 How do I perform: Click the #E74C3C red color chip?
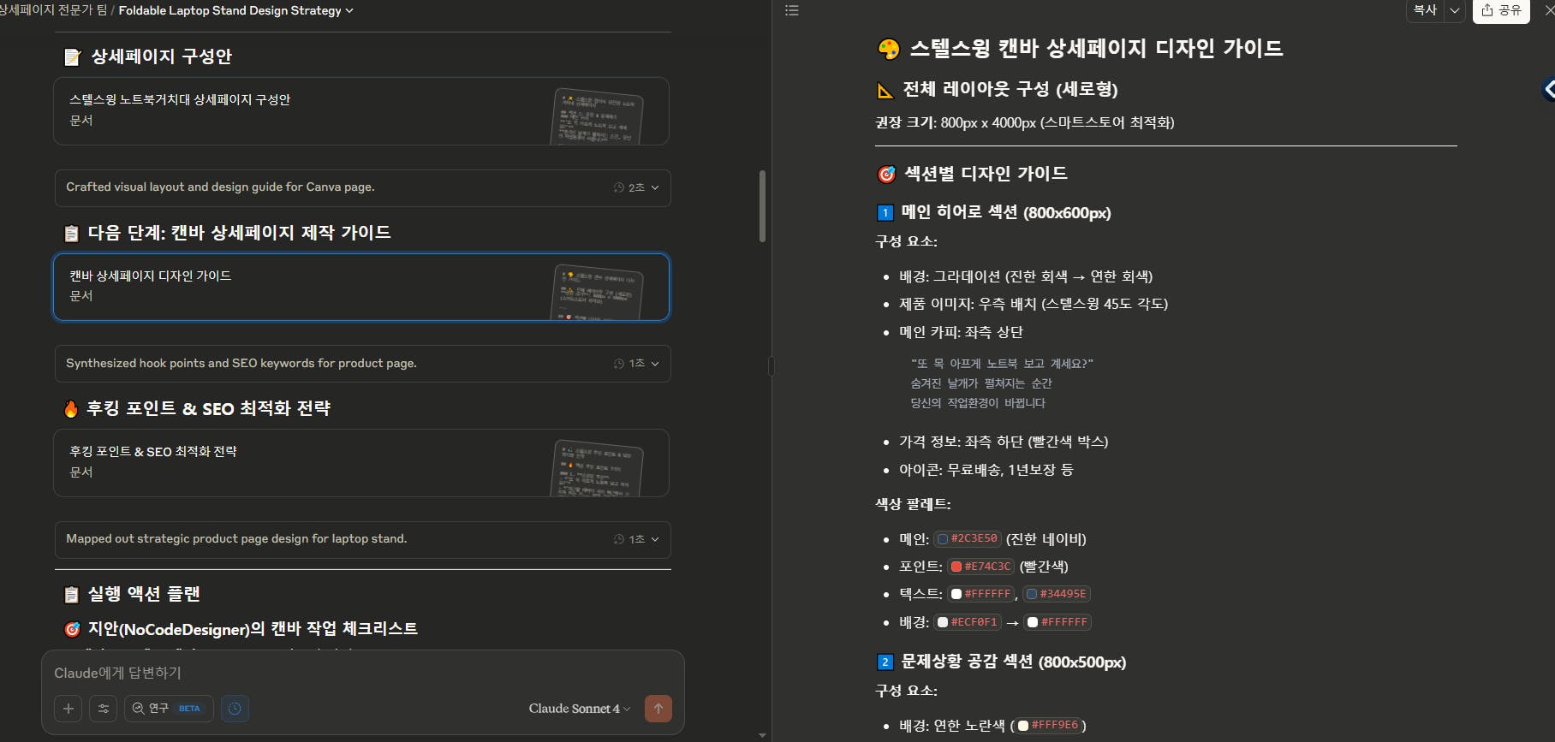pos(980,567)
